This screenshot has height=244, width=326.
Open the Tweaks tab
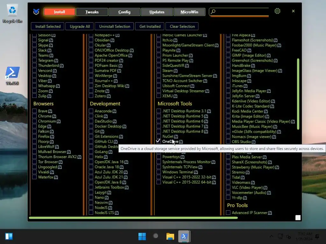[x=92, y=12]
